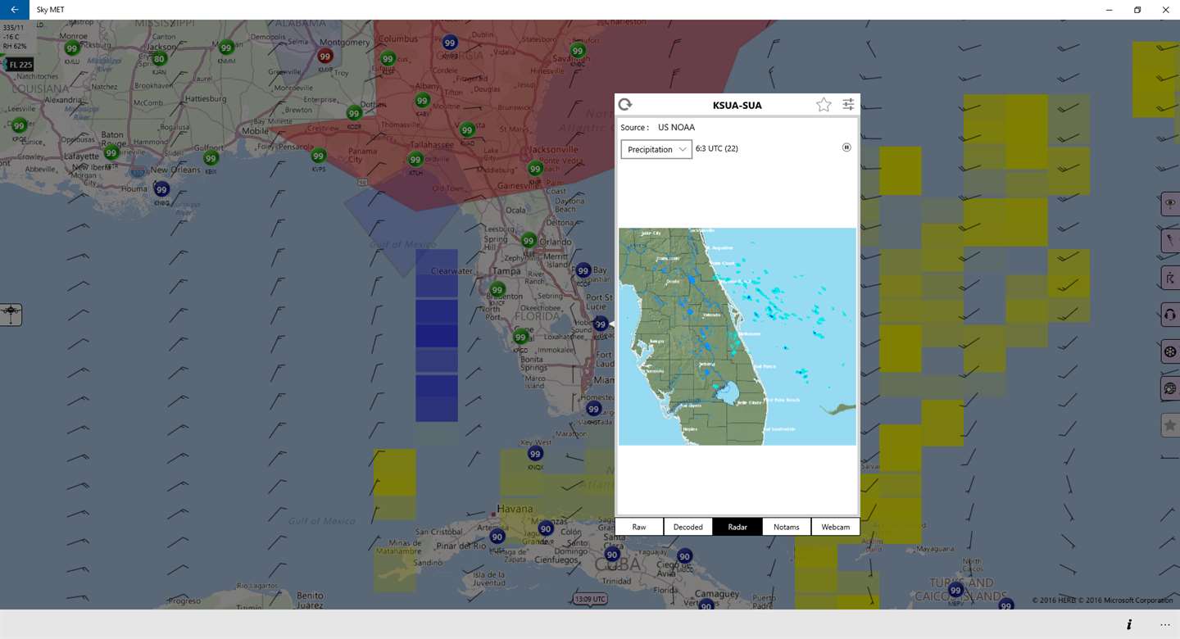This screenshot has width=1180, height=639.
Task: Click the KSUA-SUA station title
Action: point(737,105)
